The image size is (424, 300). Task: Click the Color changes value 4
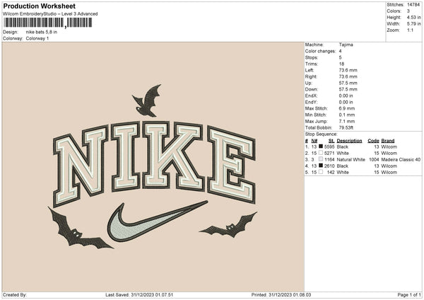(x=340, y=51)
